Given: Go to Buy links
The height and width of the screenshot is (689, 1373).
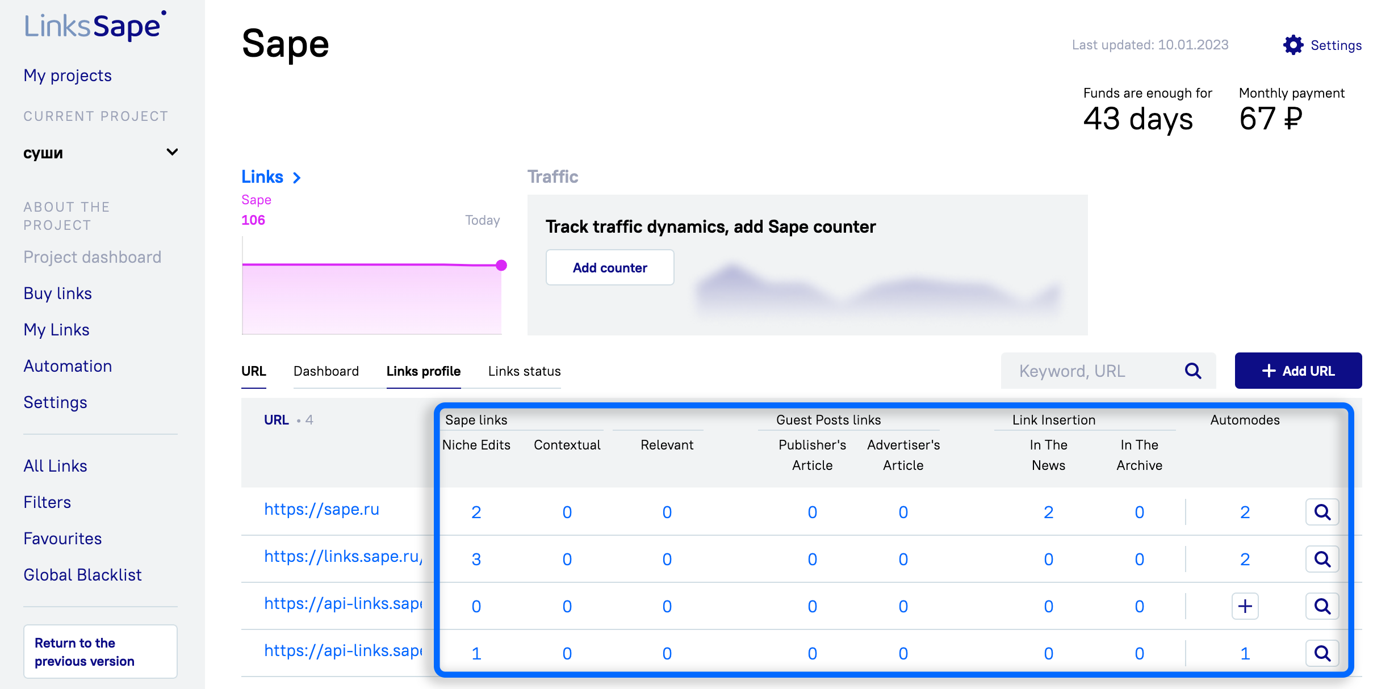Looking at the screenshot, I should point(57,293).
